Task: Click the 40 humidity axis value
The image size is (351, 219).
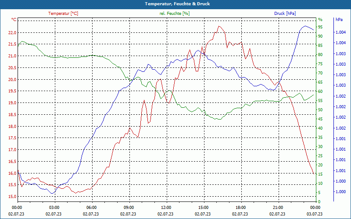Action: coord(320,128)
